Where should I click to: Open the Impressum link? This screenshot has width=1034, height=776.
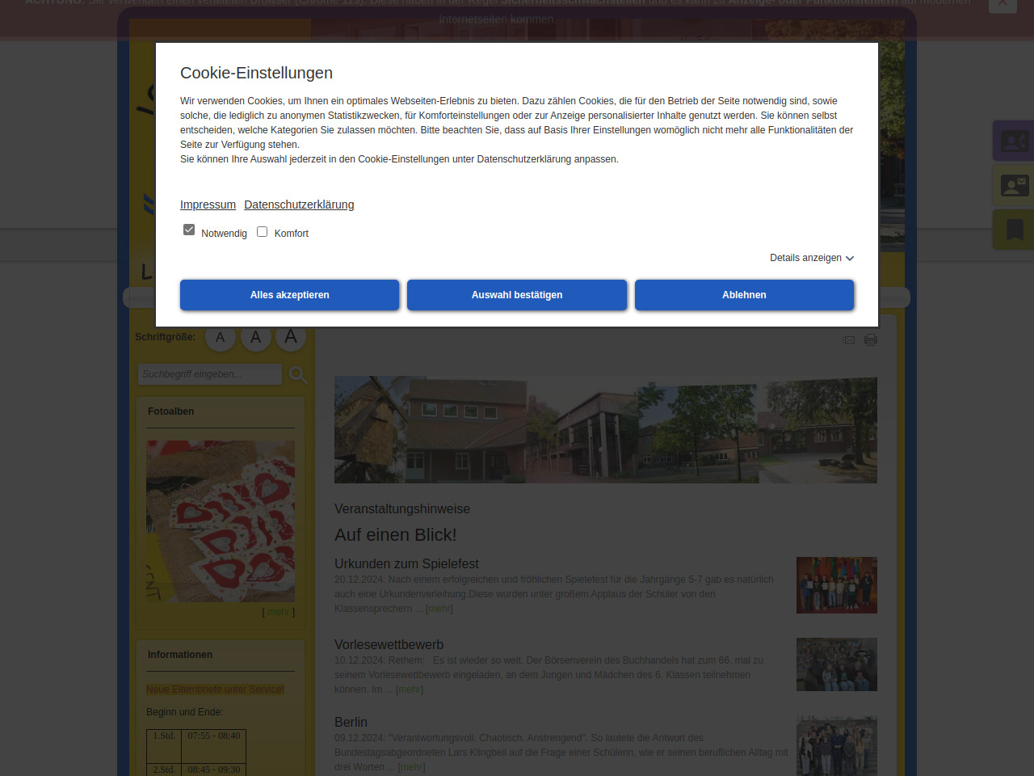(x=208, y=205)
